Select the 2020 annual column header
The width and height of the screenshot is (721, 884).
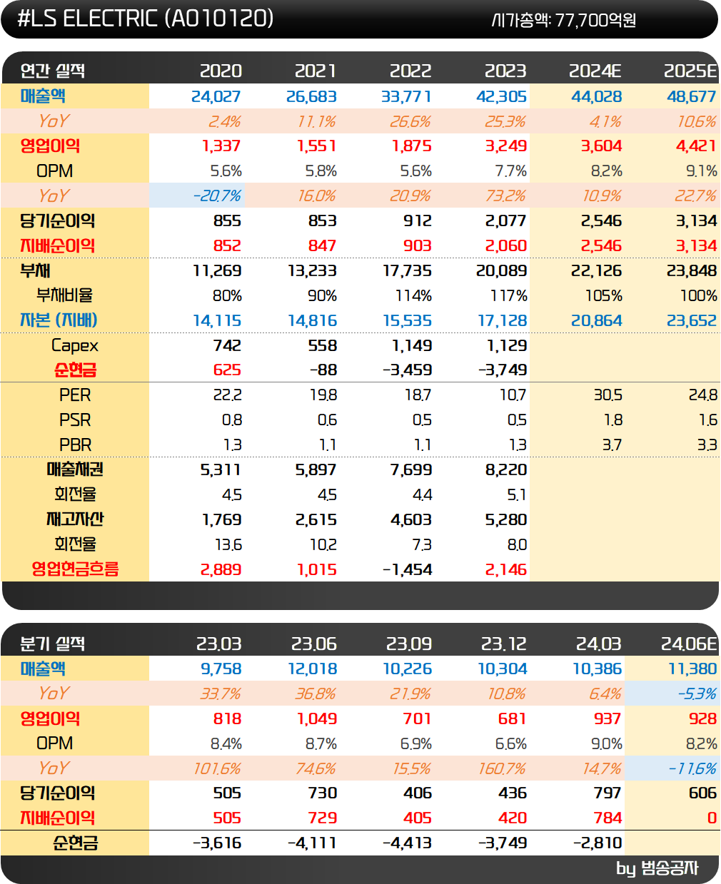[221, 71]
